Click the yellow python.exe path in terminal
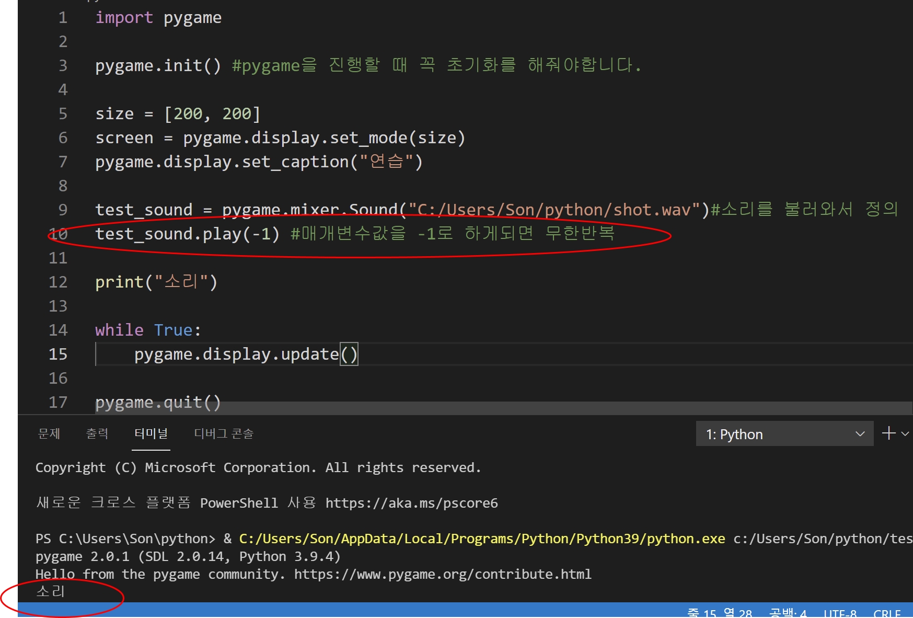 click(x=482, y=539)
